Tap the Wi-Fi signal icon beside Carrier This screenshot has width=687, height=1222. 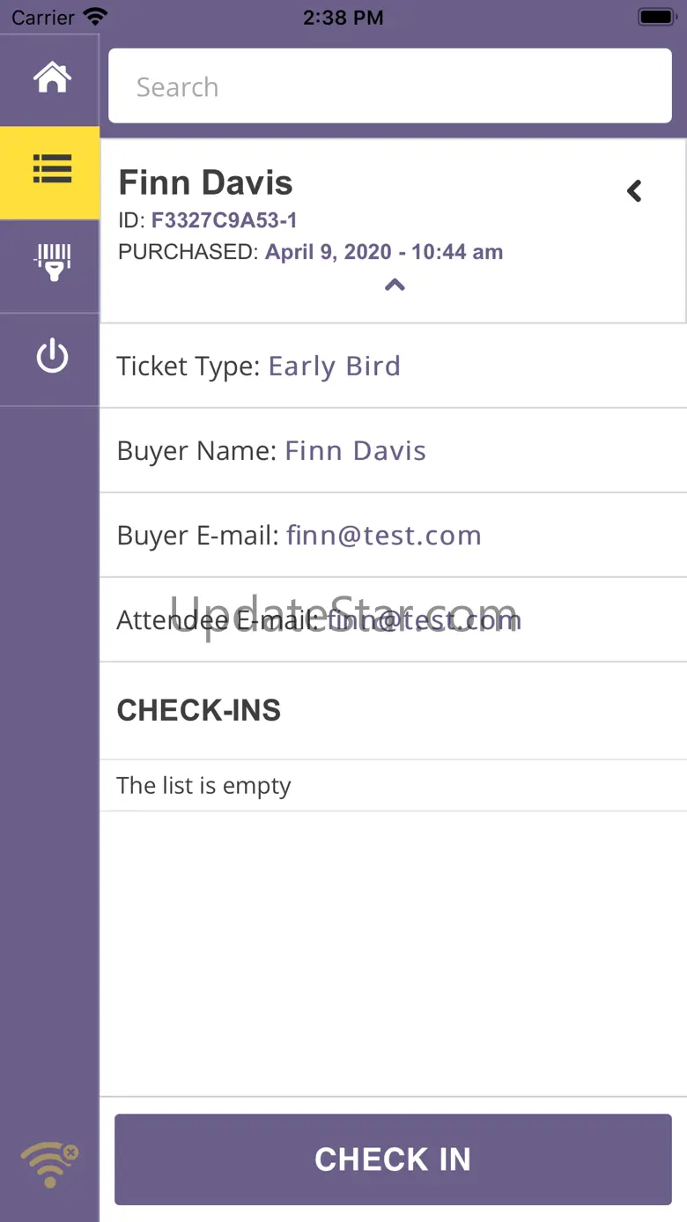pos(94,17)
